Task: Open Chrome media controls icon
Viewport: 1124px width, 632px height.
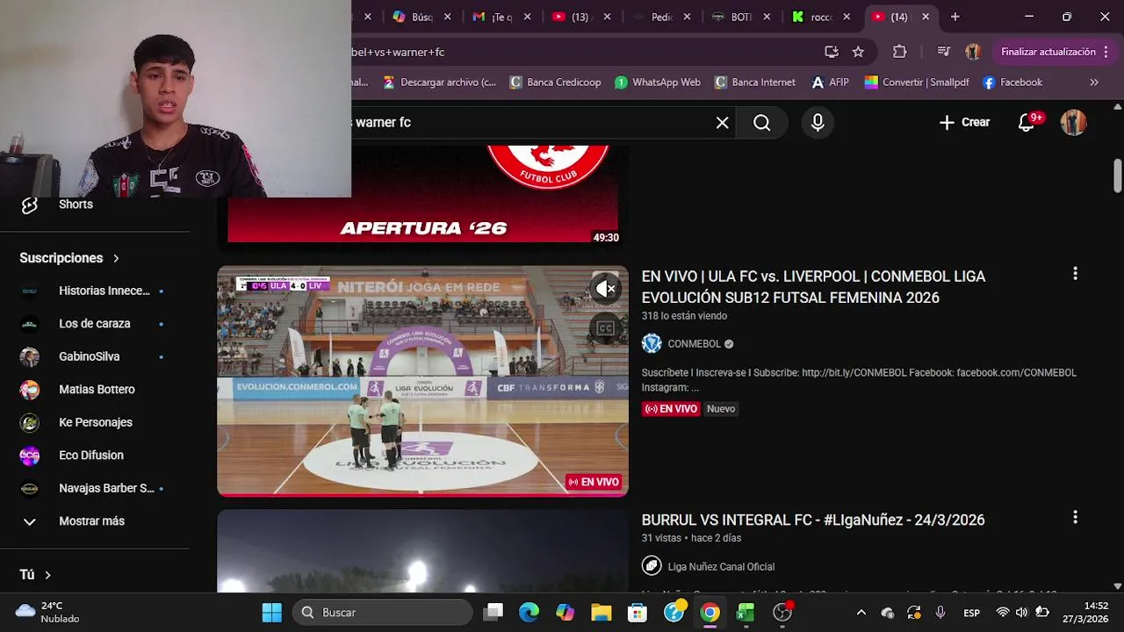Action: point(943,52)
